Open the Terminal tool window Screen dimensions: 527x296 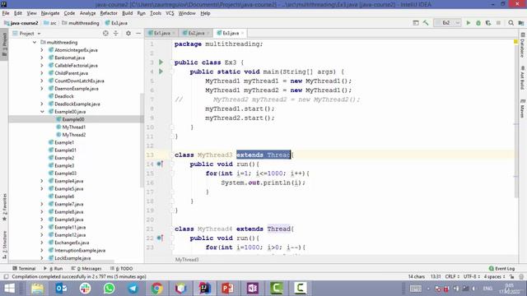(x=24, y=269)
